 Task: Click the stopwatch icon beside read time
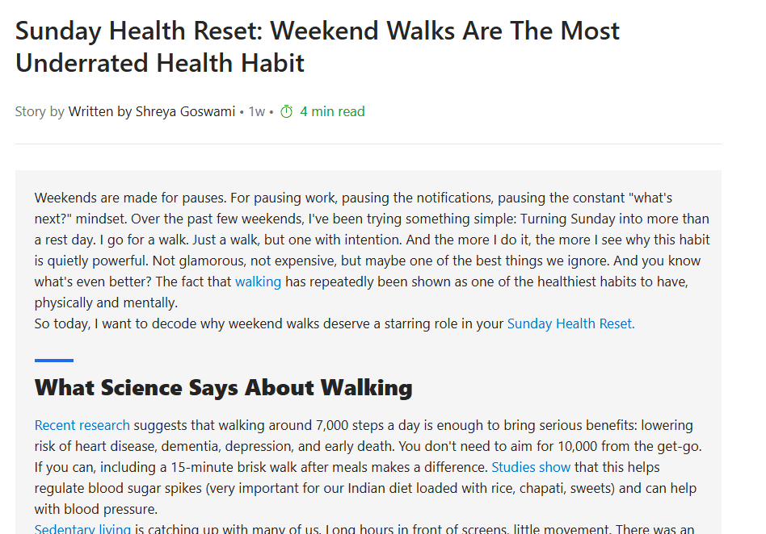tap(286, 111)
